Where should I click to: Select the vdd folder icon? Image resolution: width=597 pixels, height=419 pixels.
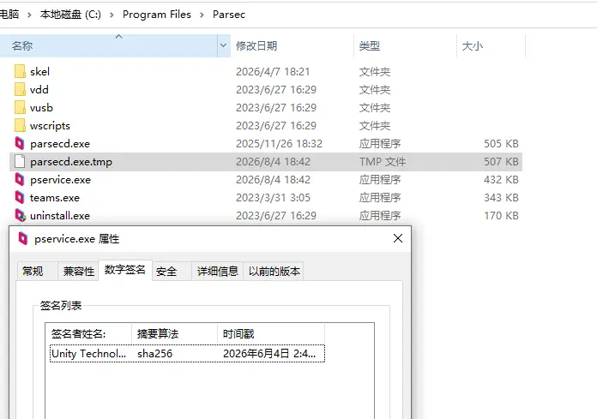20,89
